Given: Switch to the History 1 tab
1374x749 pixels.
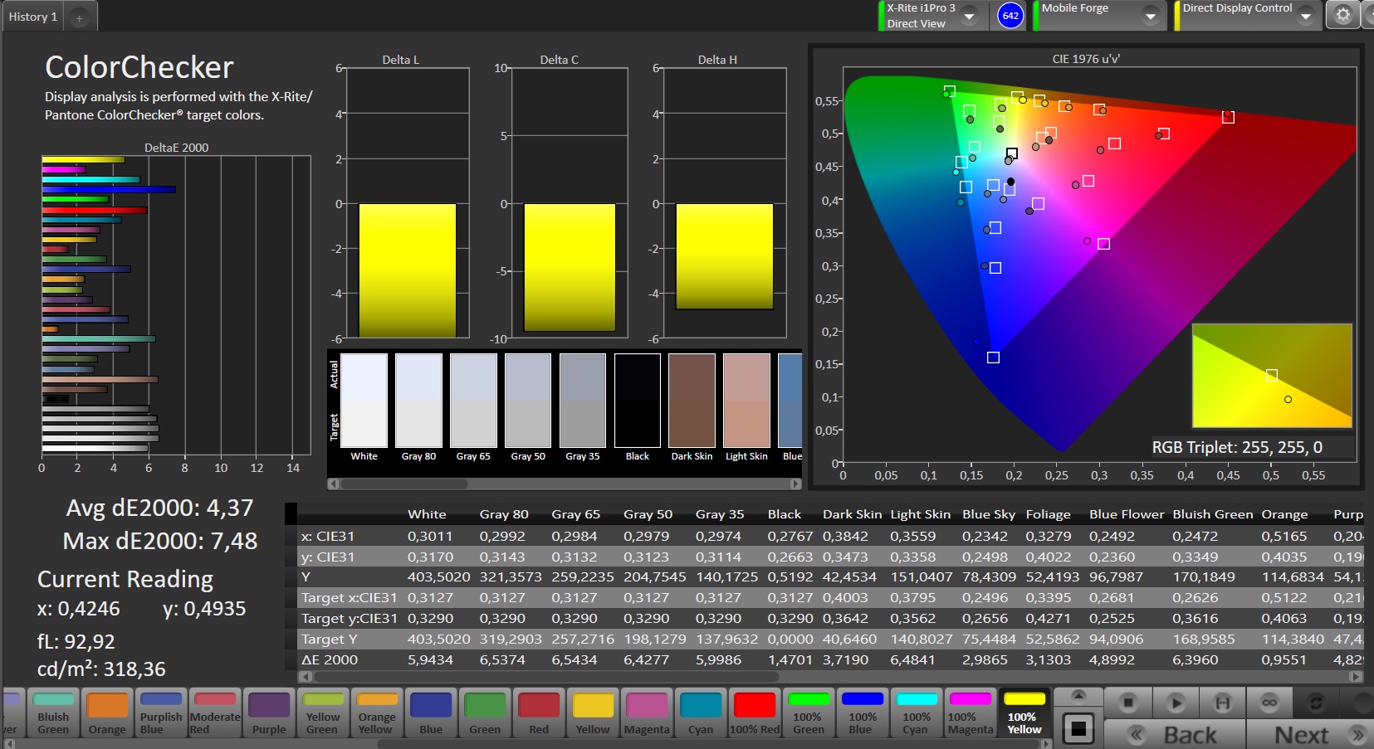Looking at the screenshot, I should [x=33, y=17].
